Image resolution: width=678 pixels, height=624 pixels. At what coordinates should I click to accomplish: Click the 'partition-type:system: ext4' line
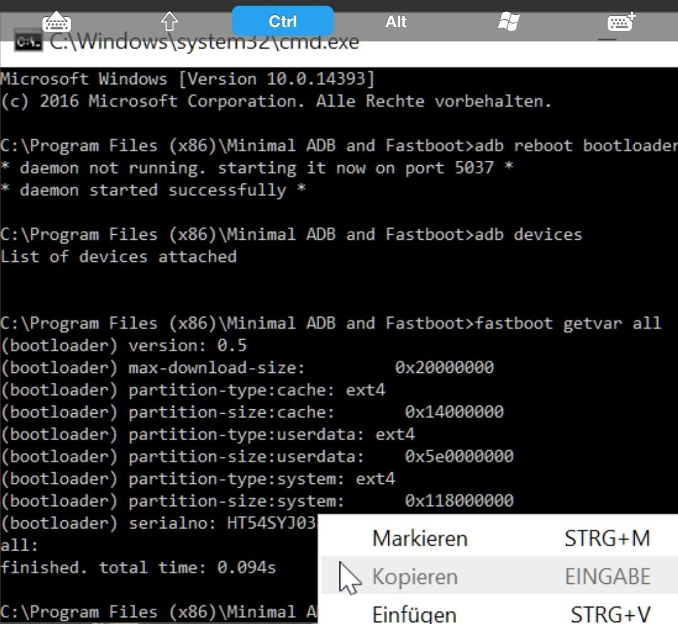(197, 478)
